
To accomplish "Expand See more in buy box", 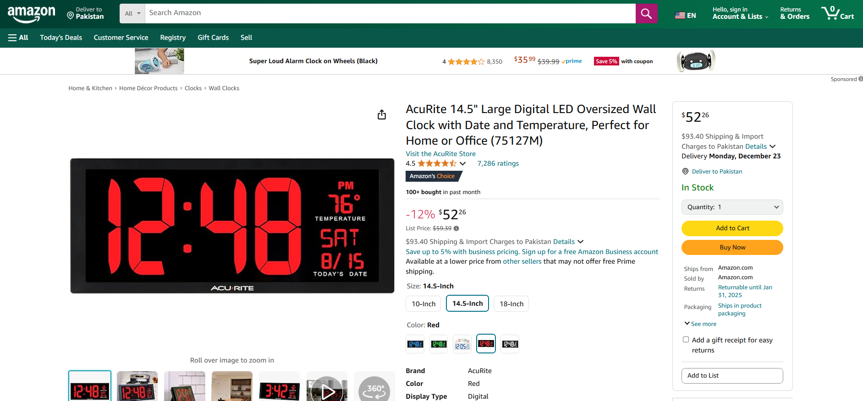I will point(700,324).
